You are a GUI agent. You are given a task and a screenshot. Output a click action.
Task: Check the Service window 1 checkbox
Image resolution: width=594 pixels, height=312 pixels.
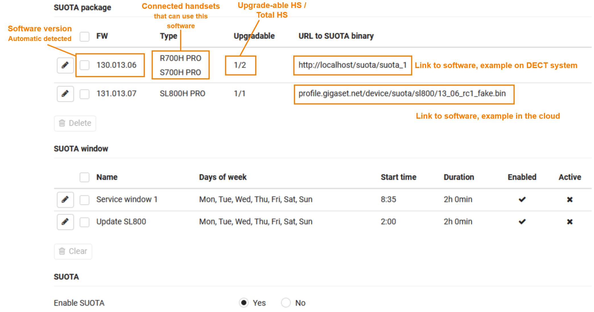84,200
